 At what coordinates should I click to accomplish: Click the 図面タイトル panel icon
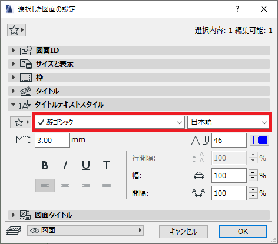pos(25,215)
